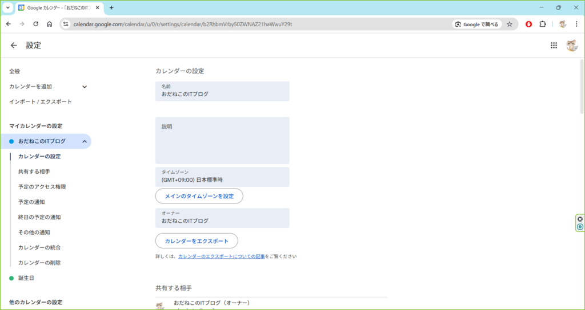Click the カレンダーをエクスポート button
The width and height of the screenshot is (585, 310).
point(197,241)
